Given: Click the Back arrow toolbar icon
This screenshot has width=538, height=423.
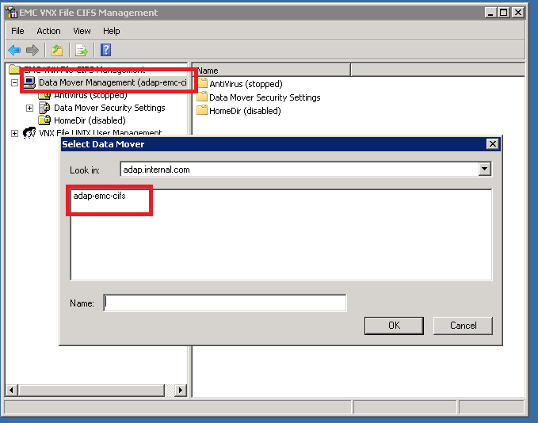Looking at the screenshot, I should click(x=14, y=51).
